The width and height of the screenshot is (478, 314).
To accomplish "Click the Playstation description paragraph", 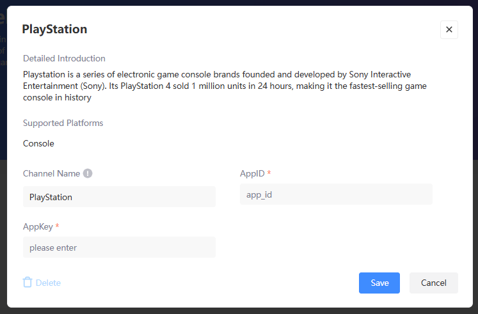I will pyautogui.click(x=225, y=86).
